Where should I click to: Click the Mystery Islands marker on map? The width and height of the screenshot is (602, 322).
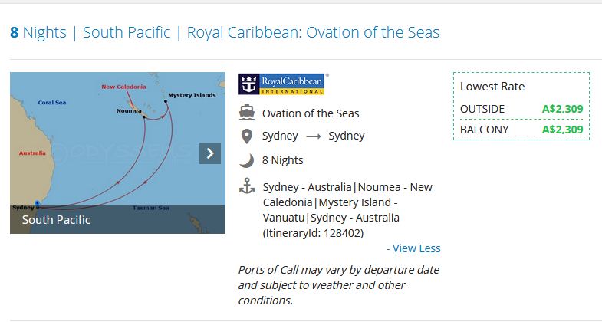point(166,101)
